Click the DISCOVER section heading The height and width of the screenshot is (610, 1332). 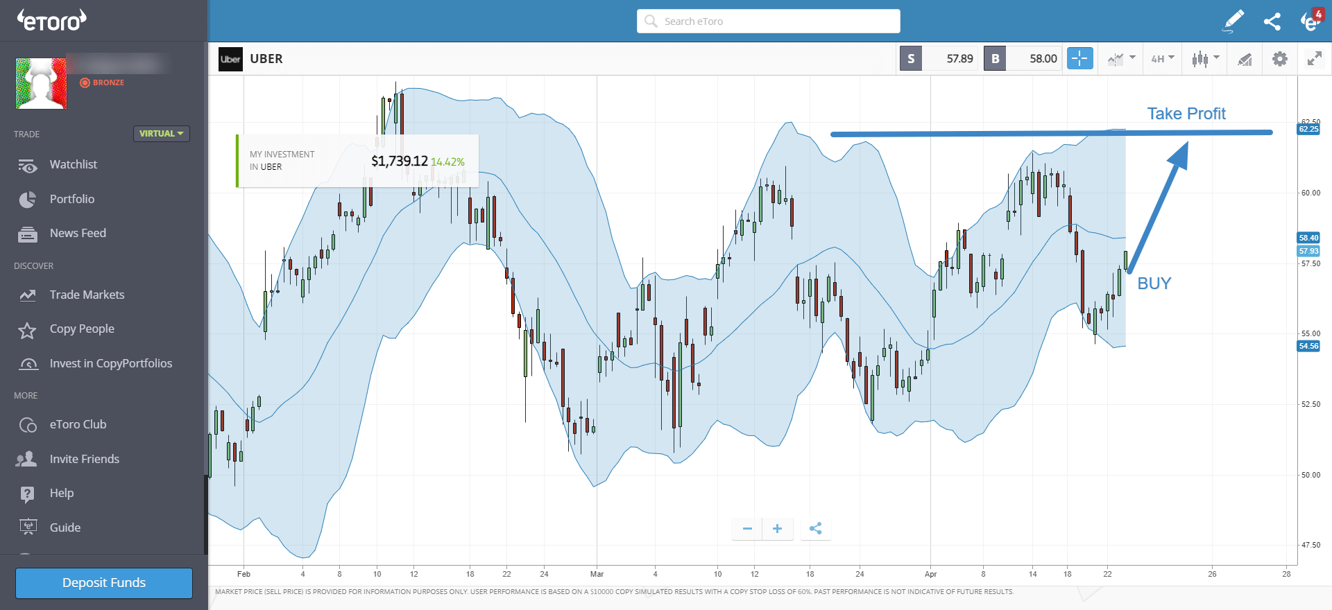(x=33, y=266)
